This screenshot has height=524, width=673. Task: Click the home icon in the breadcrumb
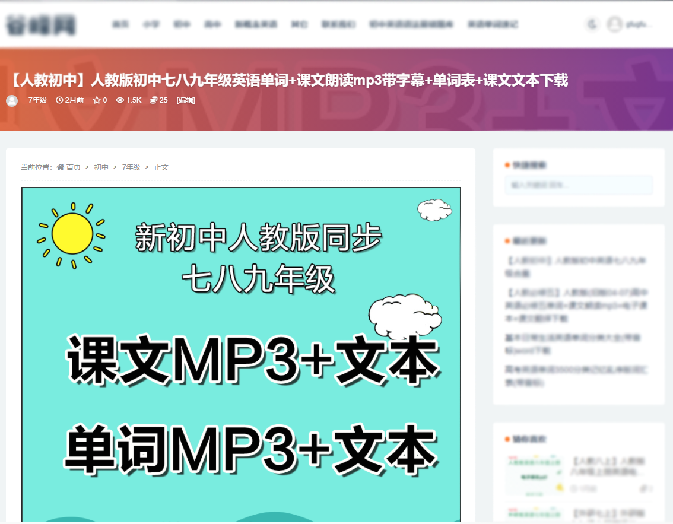tap(61, 167)
